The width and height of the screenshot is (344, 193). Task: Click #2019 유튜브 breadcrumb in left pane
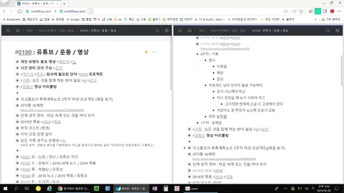click(56, 31)
